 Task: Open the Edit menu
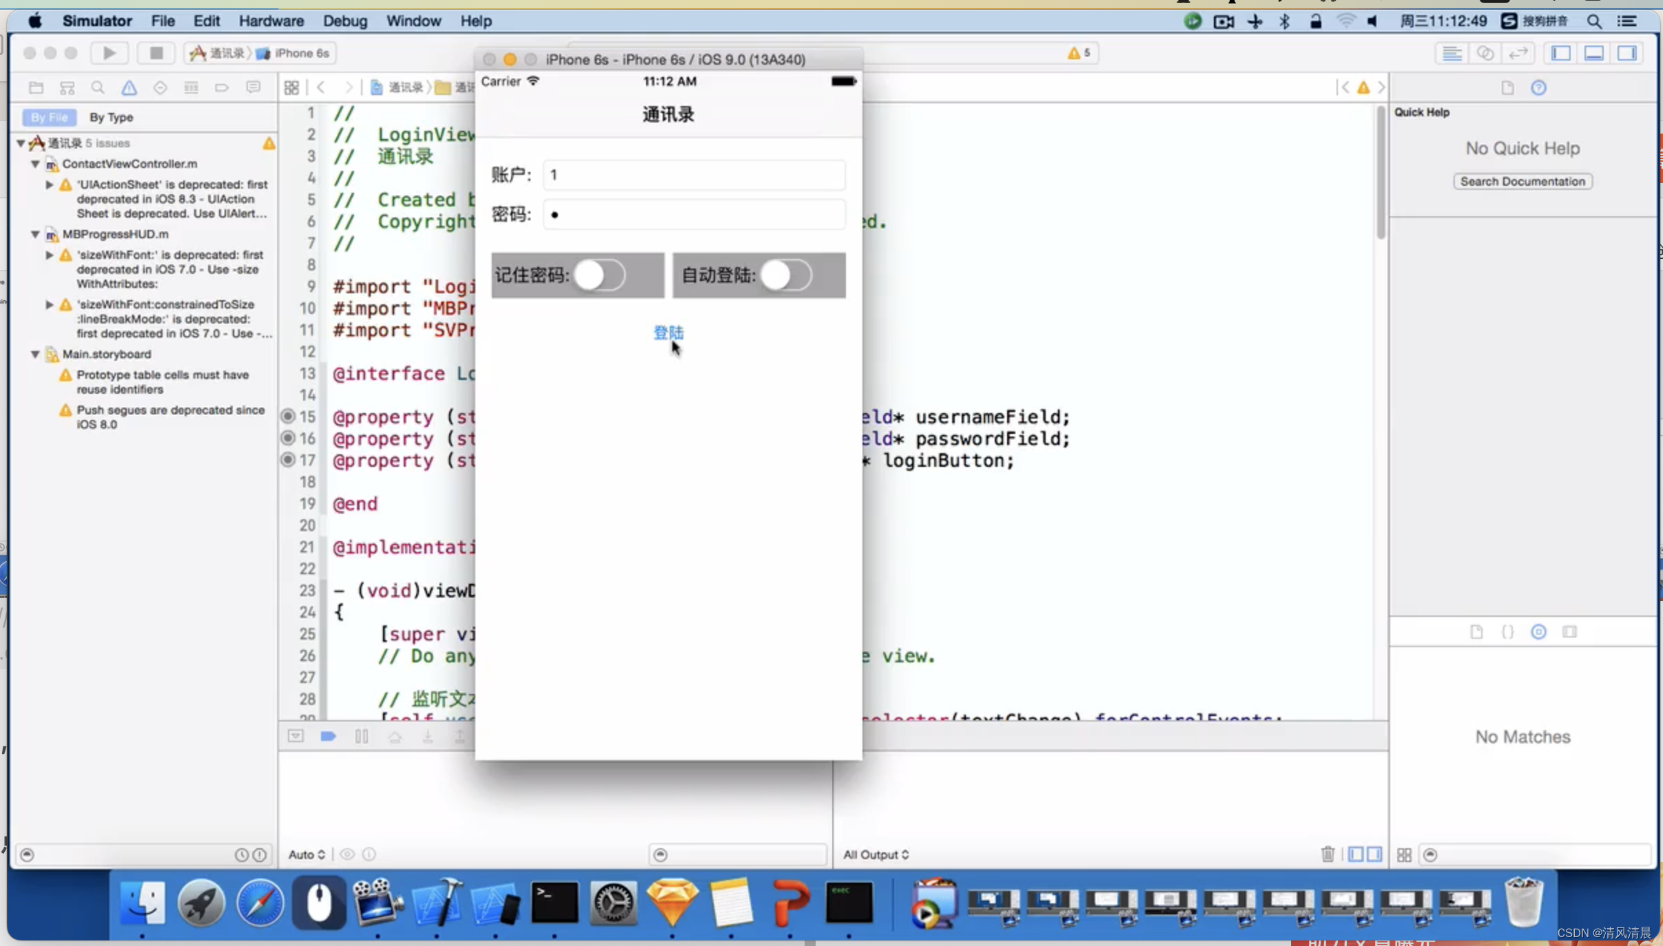pyautogui.click(x=206, y=21)
